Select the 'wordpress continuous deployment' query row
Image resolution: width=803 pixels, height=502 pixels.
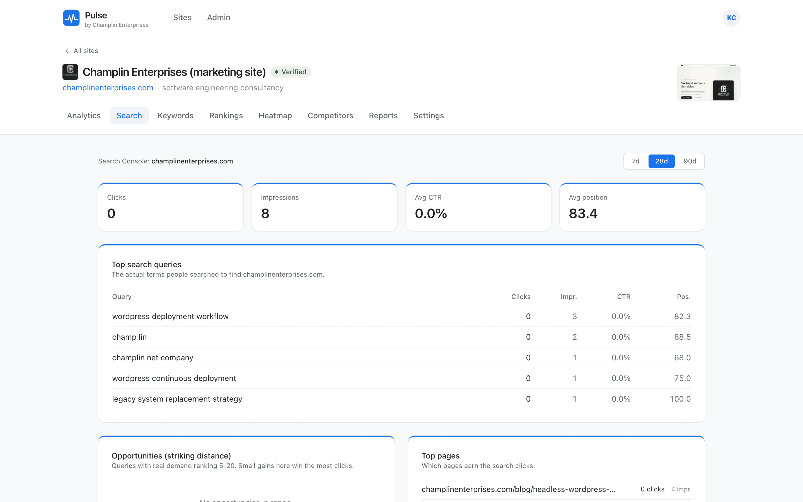point(401,378)
